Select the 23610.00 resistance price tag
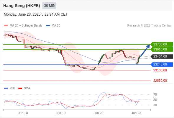The height and width of the screenshot is (118, 174). [162, 49]
